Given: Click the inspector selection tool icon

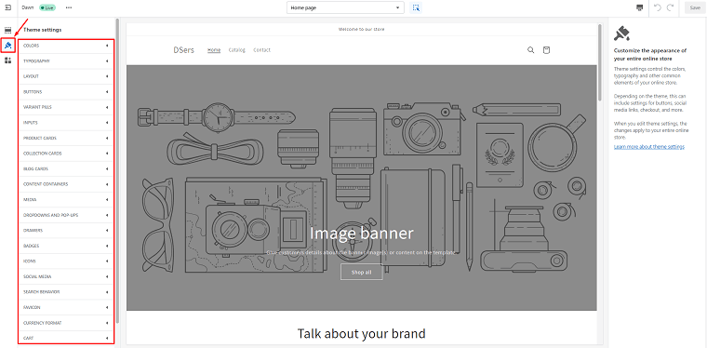Looking at the screenshot, I should point(416,7).
